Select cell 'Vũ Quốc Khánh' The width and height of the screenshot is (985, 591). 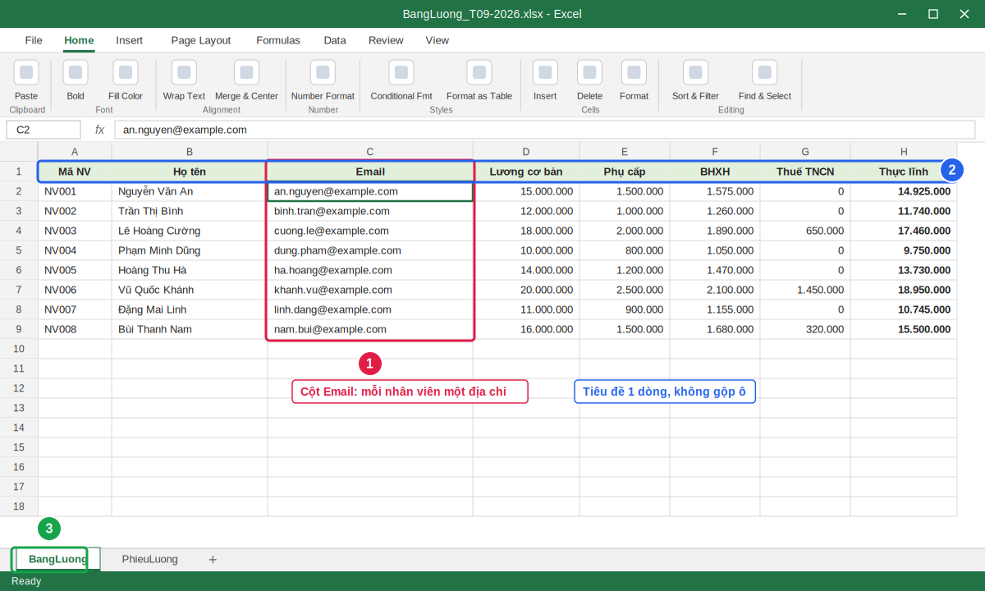(x=190, y=290)
